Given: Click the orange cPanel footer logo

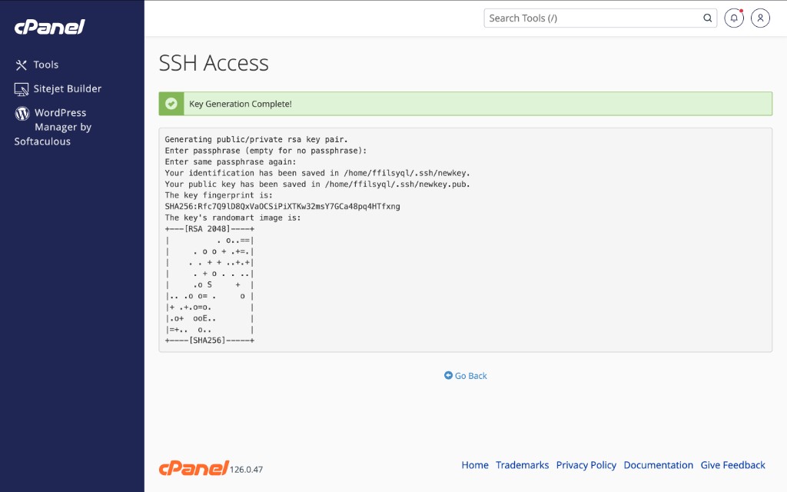Looking at the screenshot, I should pyautogui.click(x=193, y=467).
